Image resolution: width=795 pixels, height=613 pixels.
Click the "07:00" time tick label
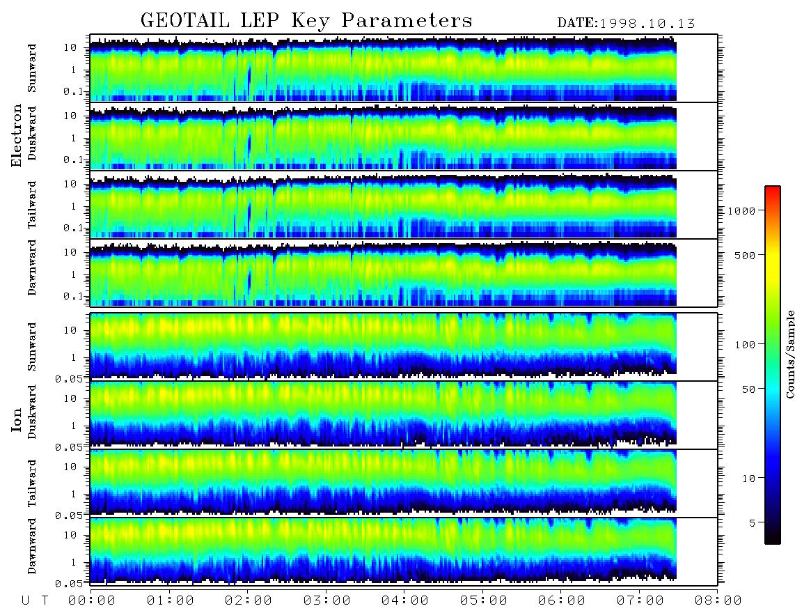click(x=640, y=600)
